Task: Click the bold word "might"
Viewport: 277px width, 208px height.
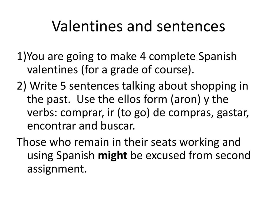Action: (x=113, y=156)
